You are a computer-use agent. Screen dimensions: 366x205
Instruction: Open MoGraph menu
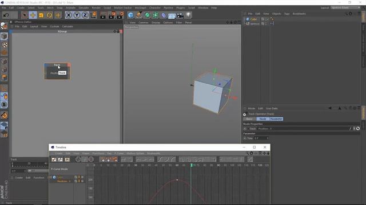(141, 8)
